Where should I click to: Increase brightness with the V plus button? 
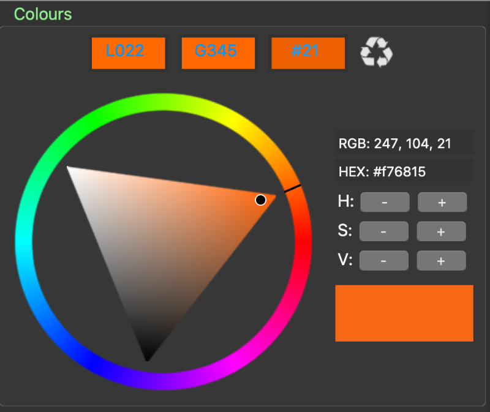point(441,261)
